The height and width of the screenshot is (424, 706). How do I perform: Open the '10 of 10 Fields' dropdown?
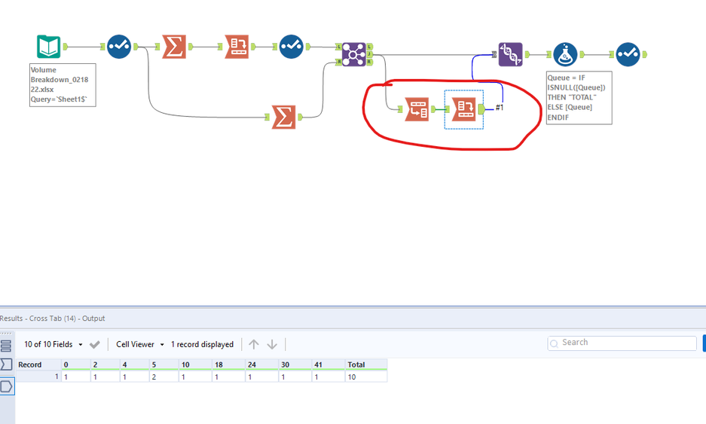[53, 344]
